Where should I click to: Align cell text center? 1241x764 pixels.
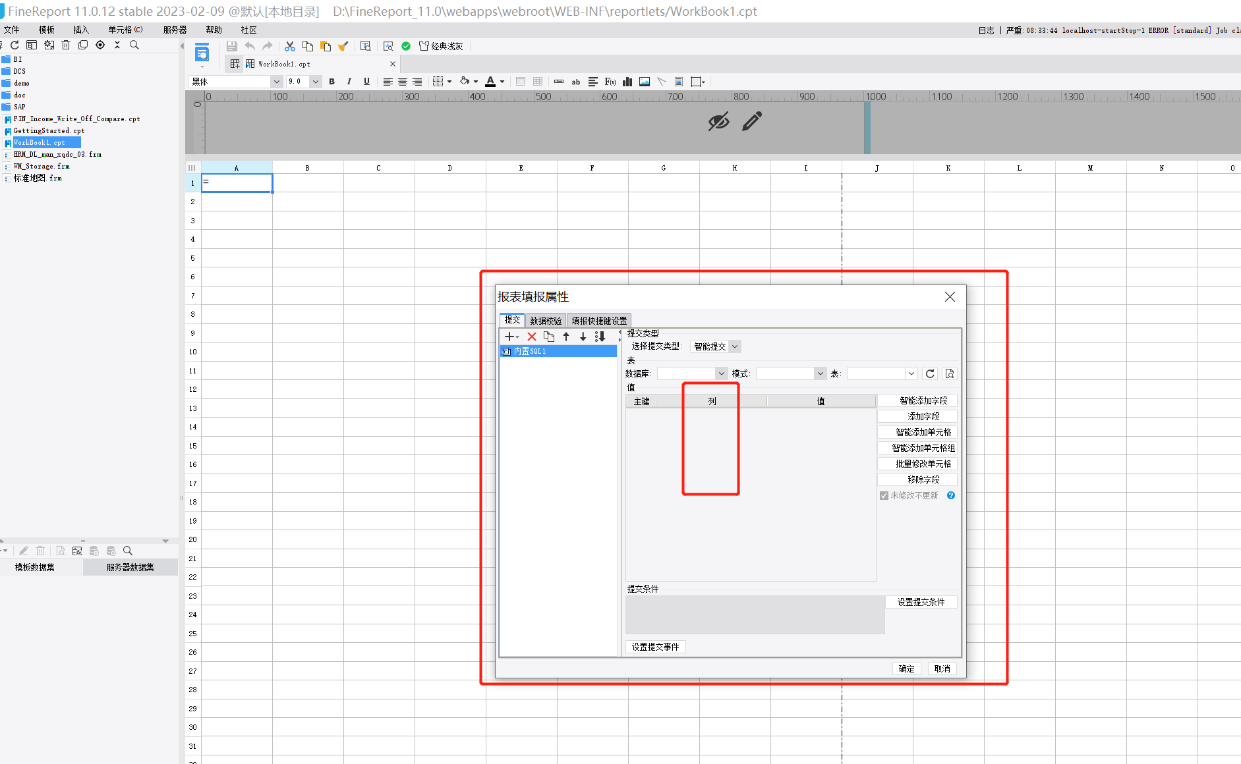click(402, 82)
